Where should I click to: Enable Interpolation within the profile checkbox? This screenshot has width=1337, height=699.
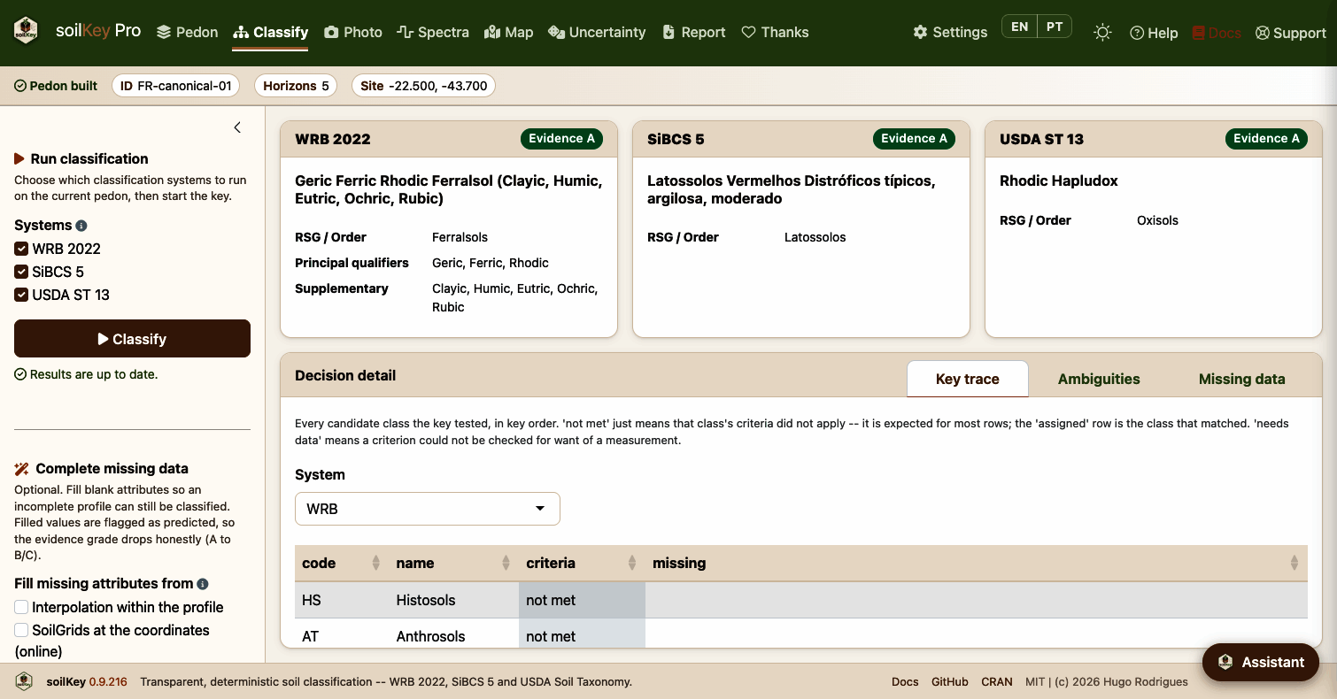tap(21, 607)
